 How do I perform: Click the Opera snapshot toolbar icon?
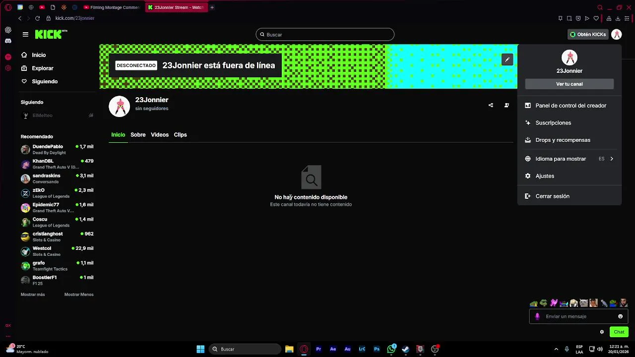(569, 18)
